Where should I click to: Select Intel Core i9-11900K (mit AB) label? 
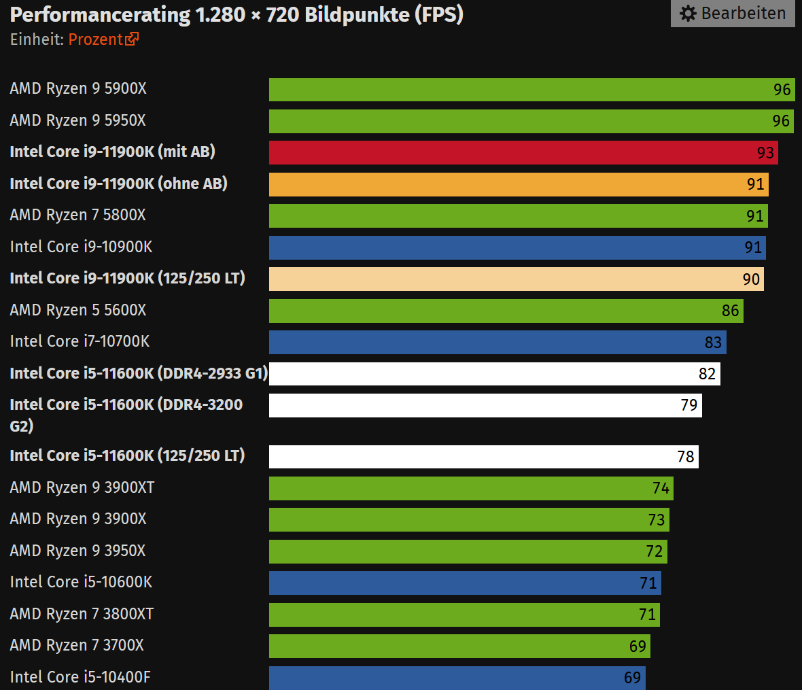pos(113,152)
